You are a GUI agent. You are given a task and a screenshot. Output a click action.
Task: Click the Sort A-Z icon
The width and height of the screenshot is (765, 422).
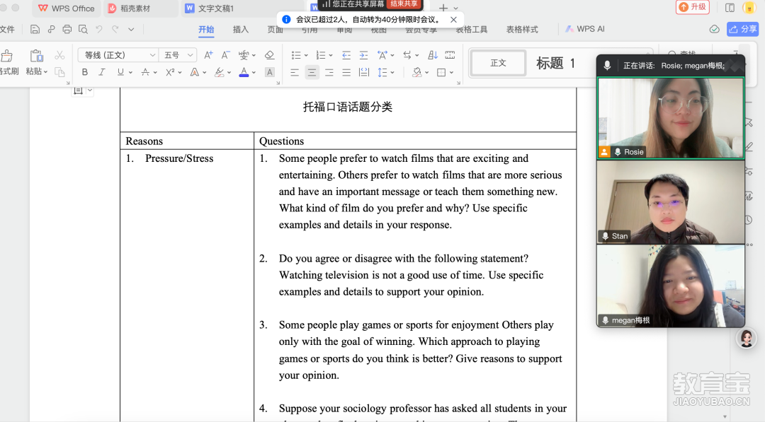pyautogui.click(x=433, y=55)
